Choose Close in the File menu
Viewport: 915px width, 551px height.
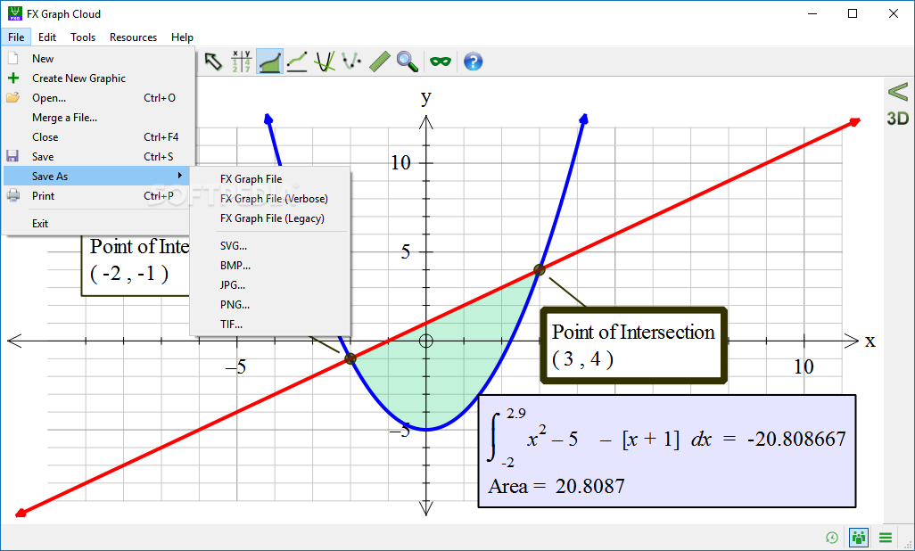click(98, 137)
